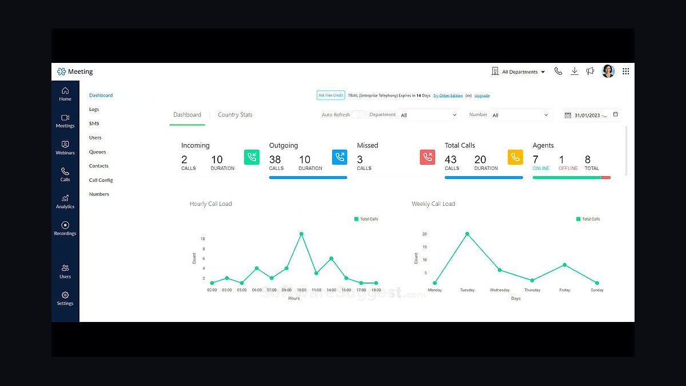Click the building icon beside All Departments

pos(495,71)
